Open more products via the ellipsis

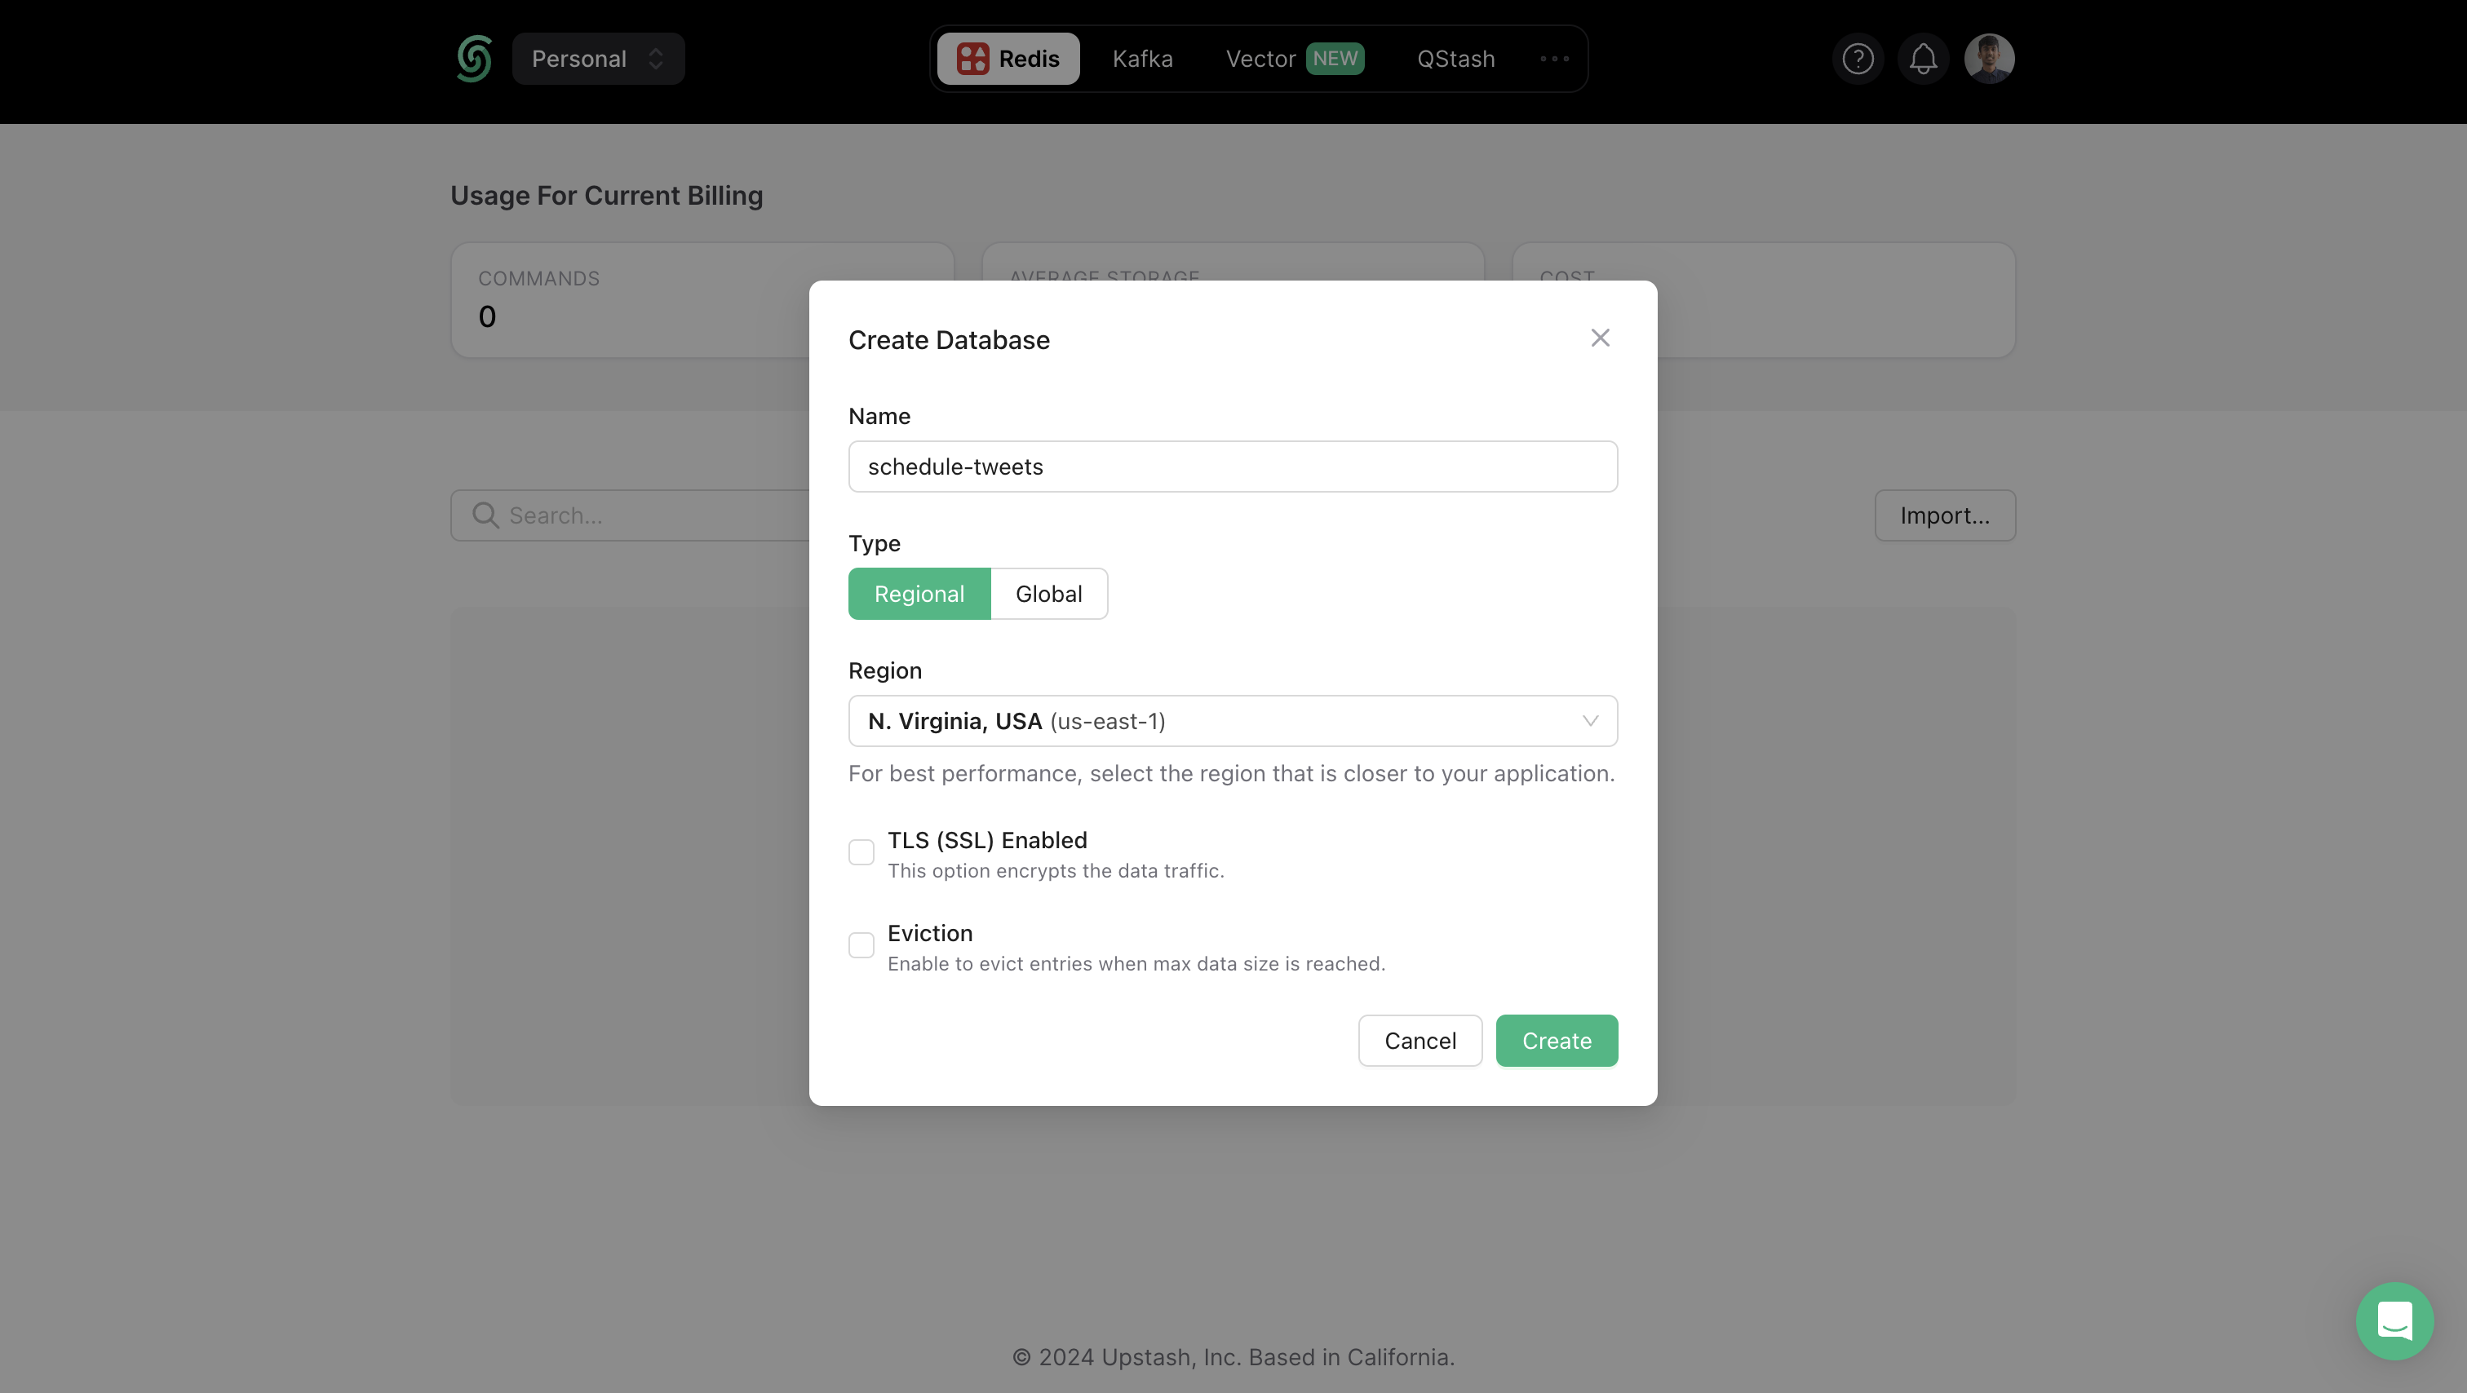tap(1552, 59)
